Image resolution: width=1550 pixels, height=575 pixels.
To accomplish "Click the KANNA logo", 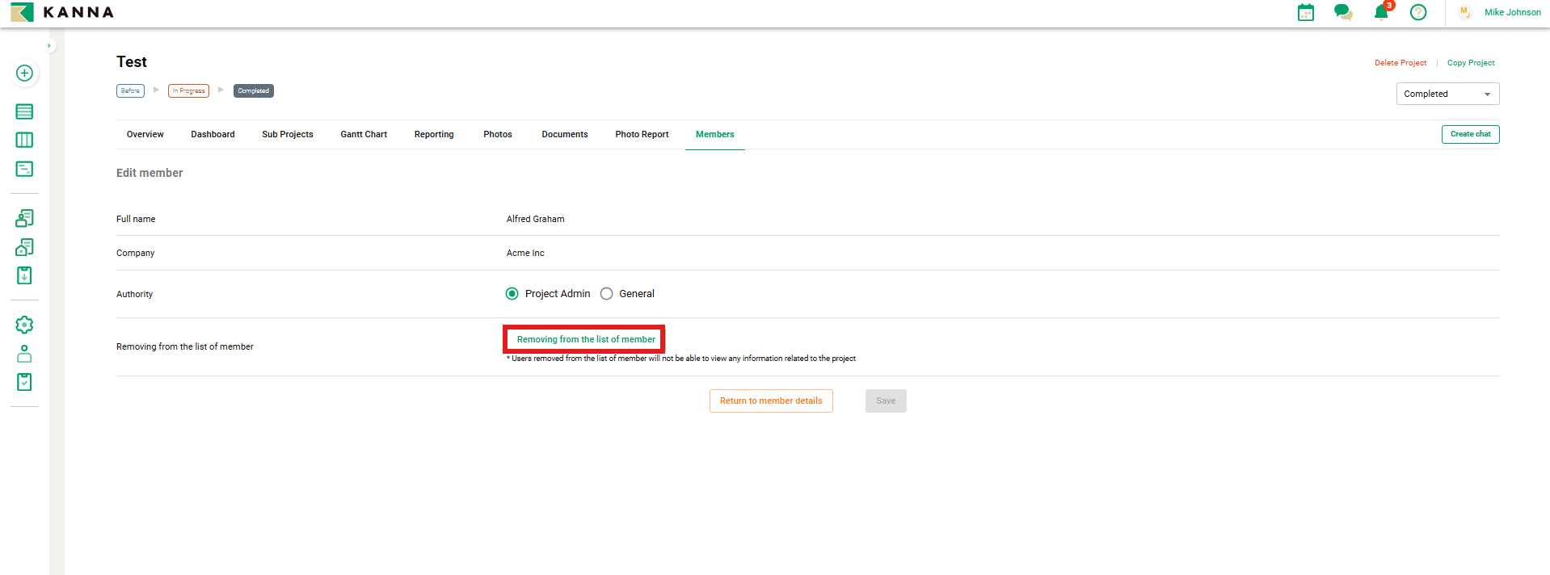I will 62,12.
